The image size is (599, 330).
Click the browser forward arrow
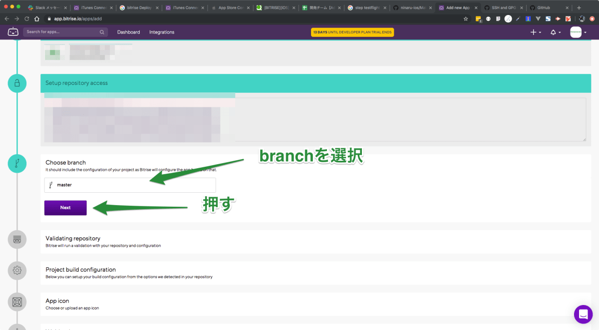17,18
